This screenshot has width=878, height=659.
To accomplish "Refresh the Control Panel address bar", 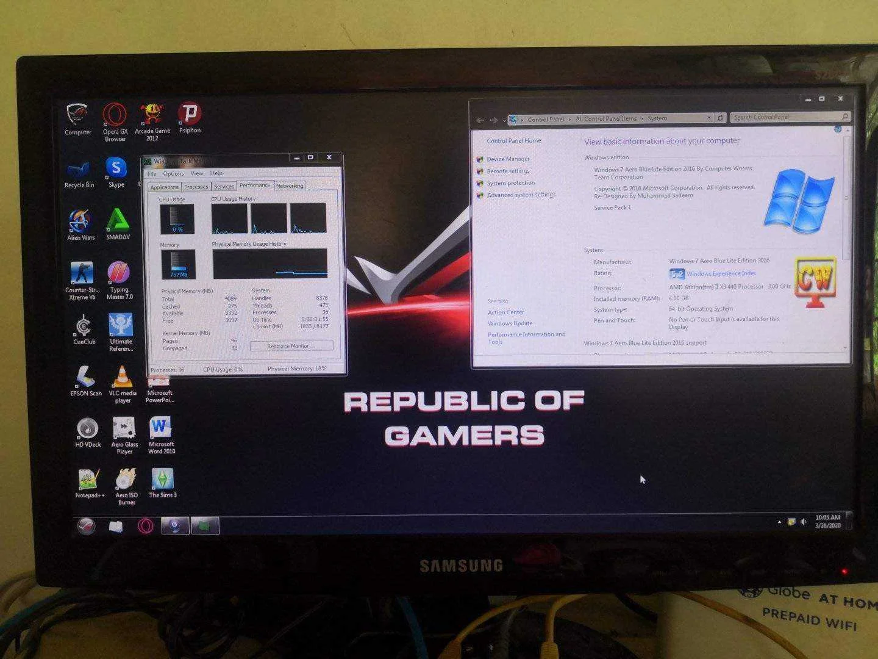I will [x=720, y=118].
